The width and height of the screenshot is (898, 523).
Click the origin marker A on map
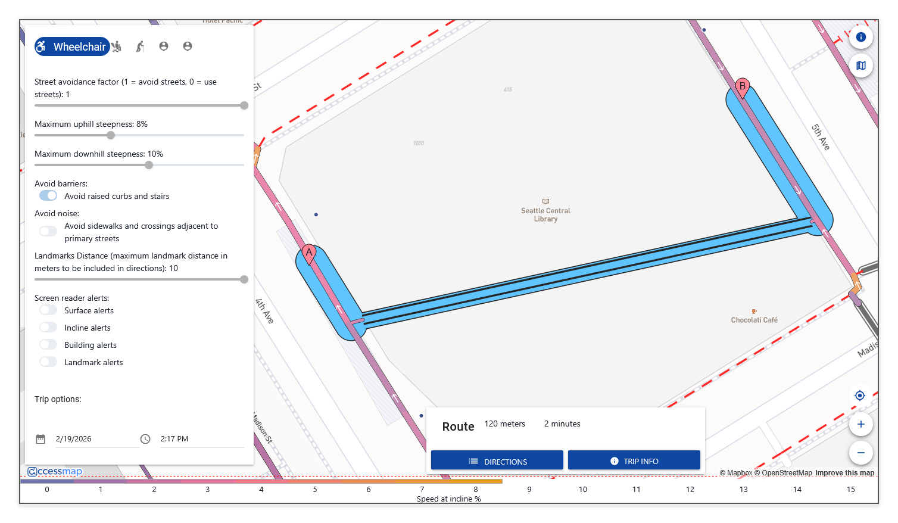click(x=309, y=254)
